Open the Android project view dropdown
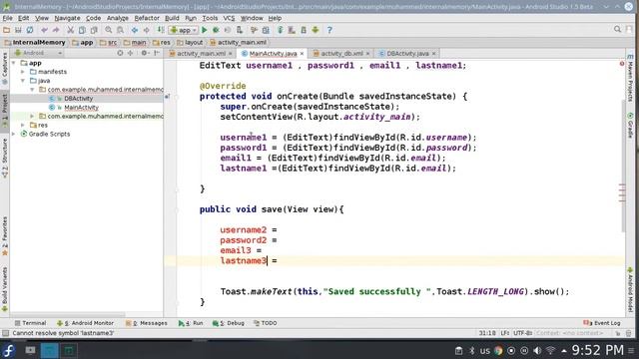Viewport: 639px width, 359px height. click(38, 53)
